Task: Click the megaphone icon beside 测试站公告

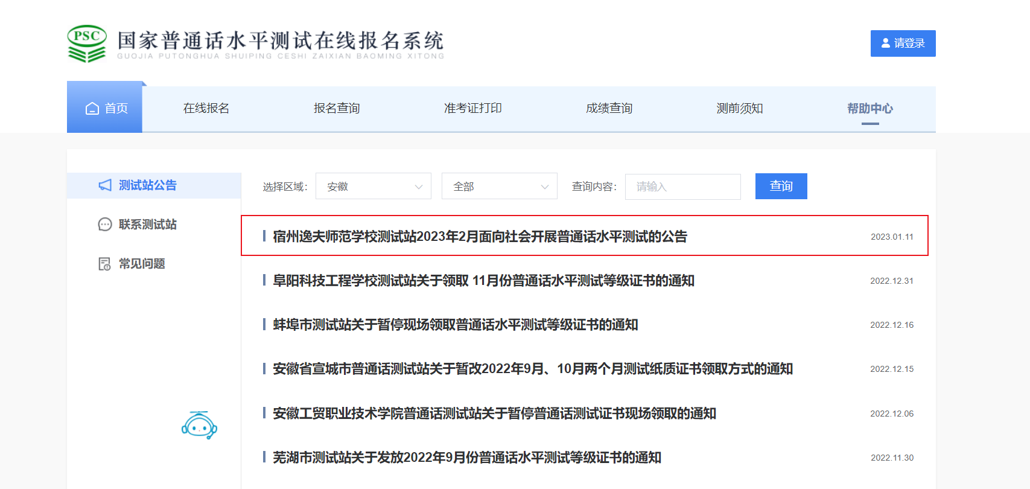Action: [105, 185]
